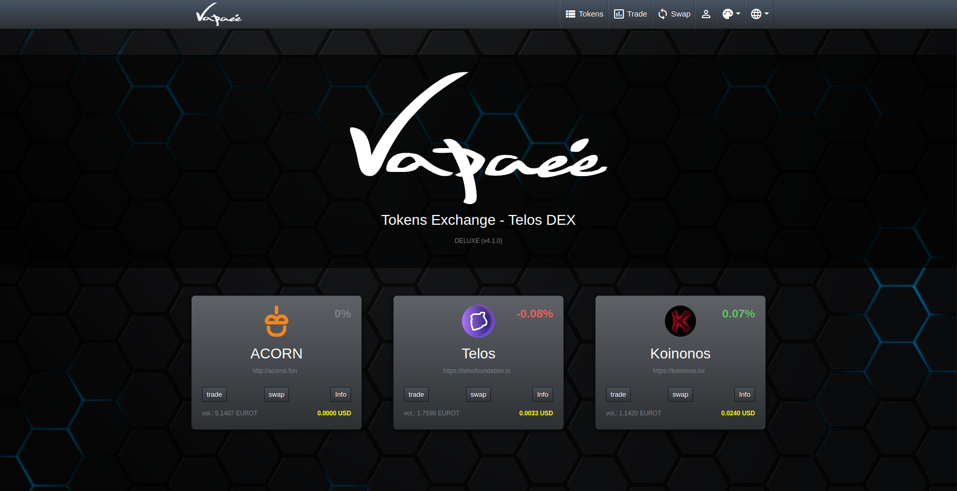The width and height of the screenshot is (957, 491).
Task: Expand the color theme palette dropdown
Action: tap(731, 14)
